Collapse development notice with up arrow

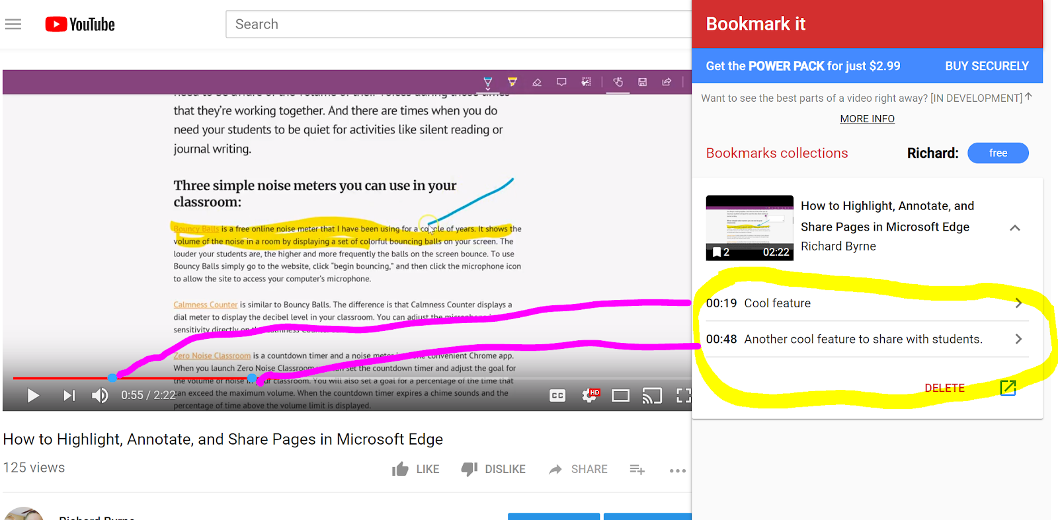pos(1028,96)
